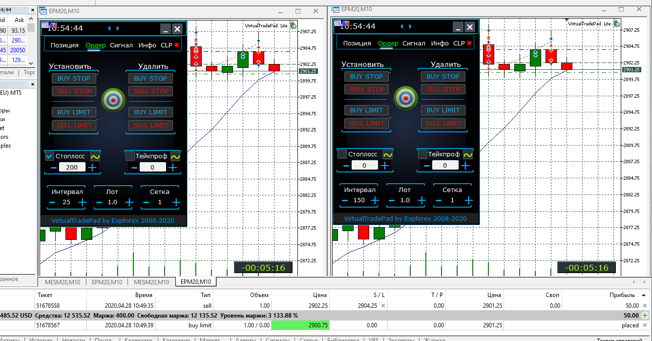652x341 pixels.
Task: Switch to the first MESM20,M10 chart tab
Action: pos(62,282)
